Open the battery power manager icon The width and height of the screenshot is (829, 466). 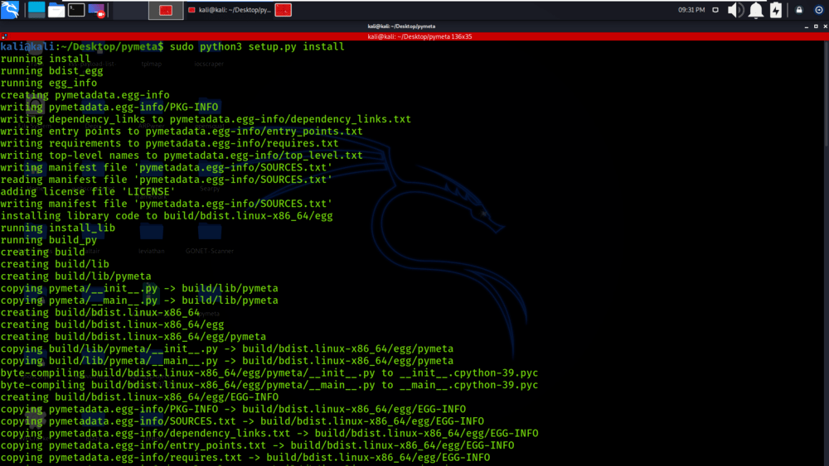tap(776, 10)
